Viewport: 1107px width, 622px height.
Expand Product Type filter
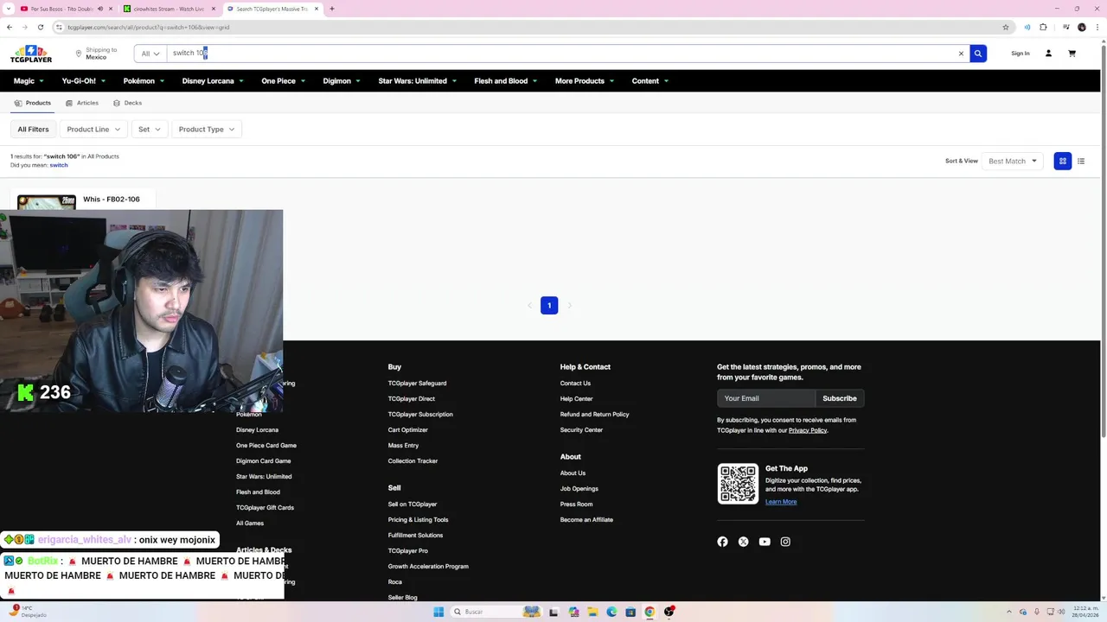pos(207,130)
